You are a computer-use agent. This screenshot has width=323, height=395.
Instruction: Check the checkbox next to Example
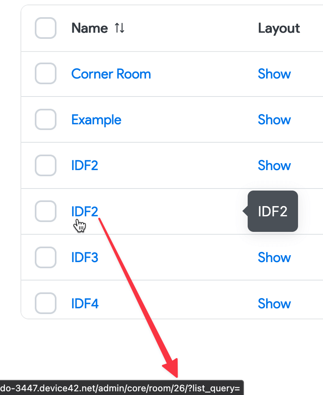click(45, 119)
